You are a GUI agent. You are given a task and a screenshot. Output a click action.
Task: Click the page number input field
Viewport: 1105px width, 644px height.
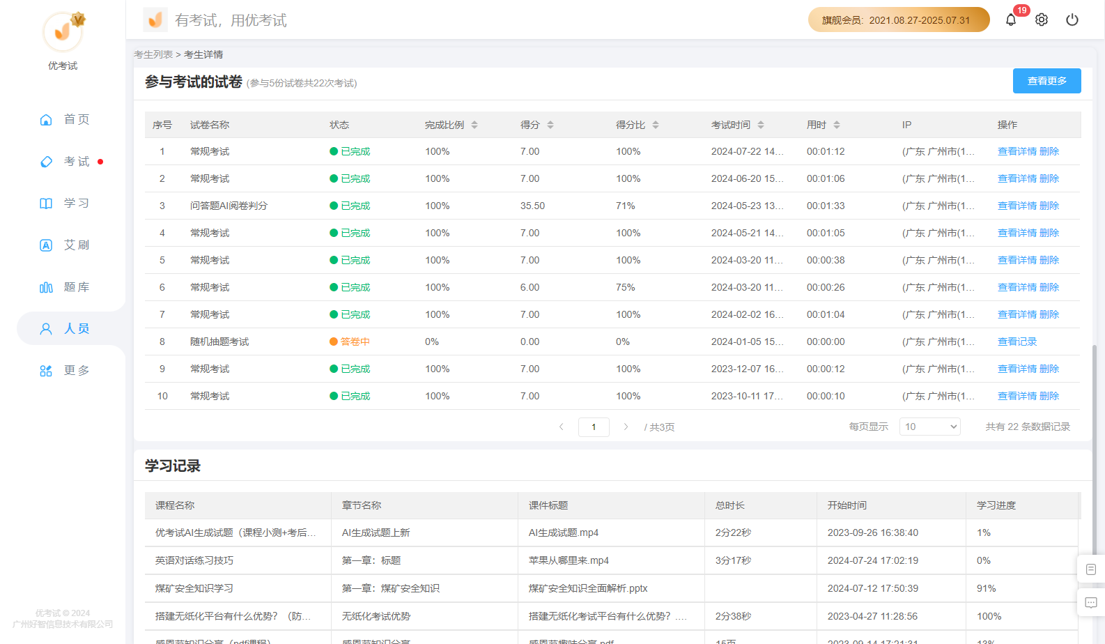pos(594,427)
